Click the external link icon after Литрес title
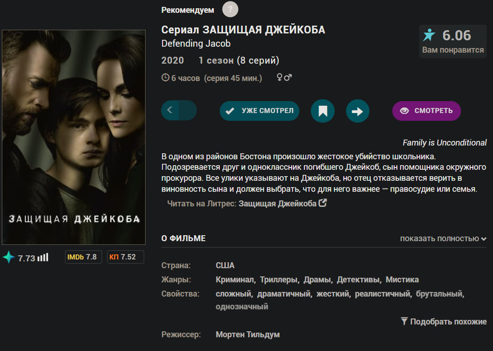 click(x=323, y=203)
